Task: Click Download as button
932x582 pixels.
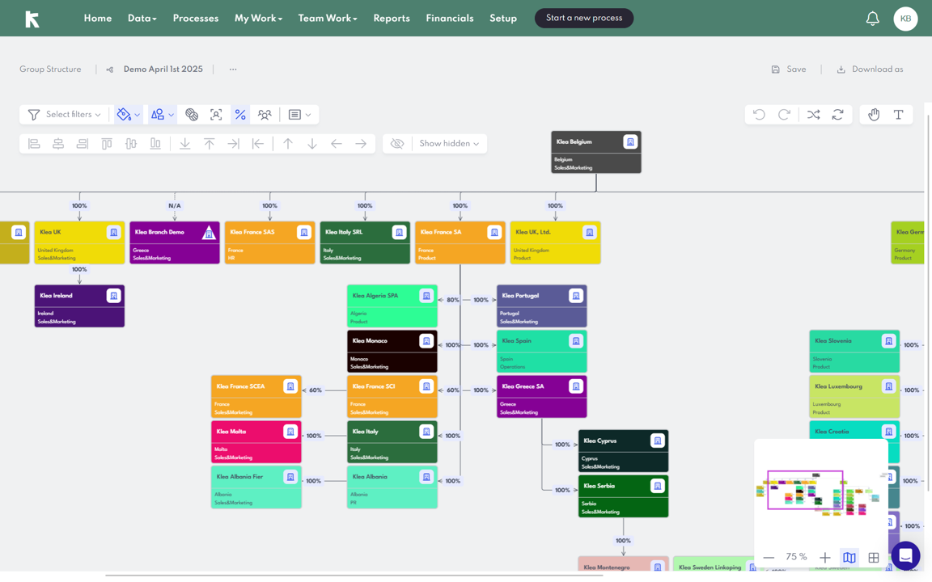Action: [x=870, y=70]
